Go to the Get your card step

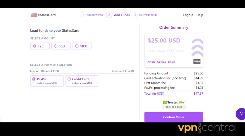[x=148, y=15]
